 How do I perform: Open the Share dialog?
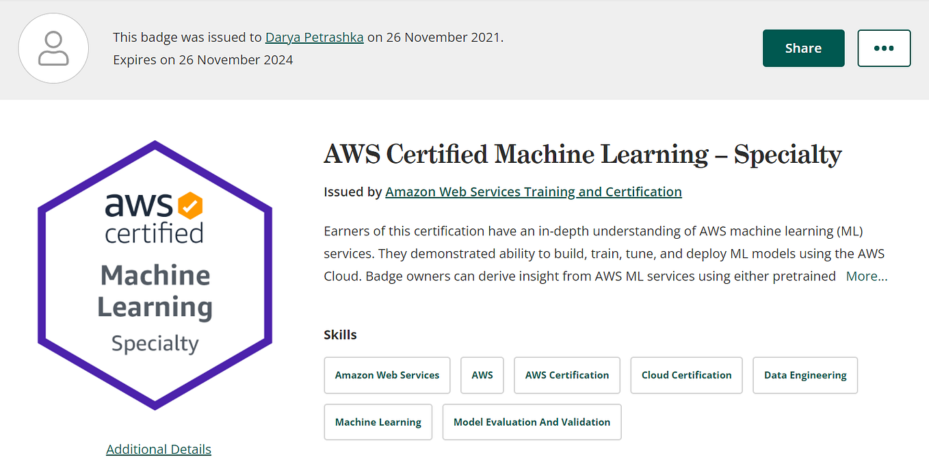803,48
